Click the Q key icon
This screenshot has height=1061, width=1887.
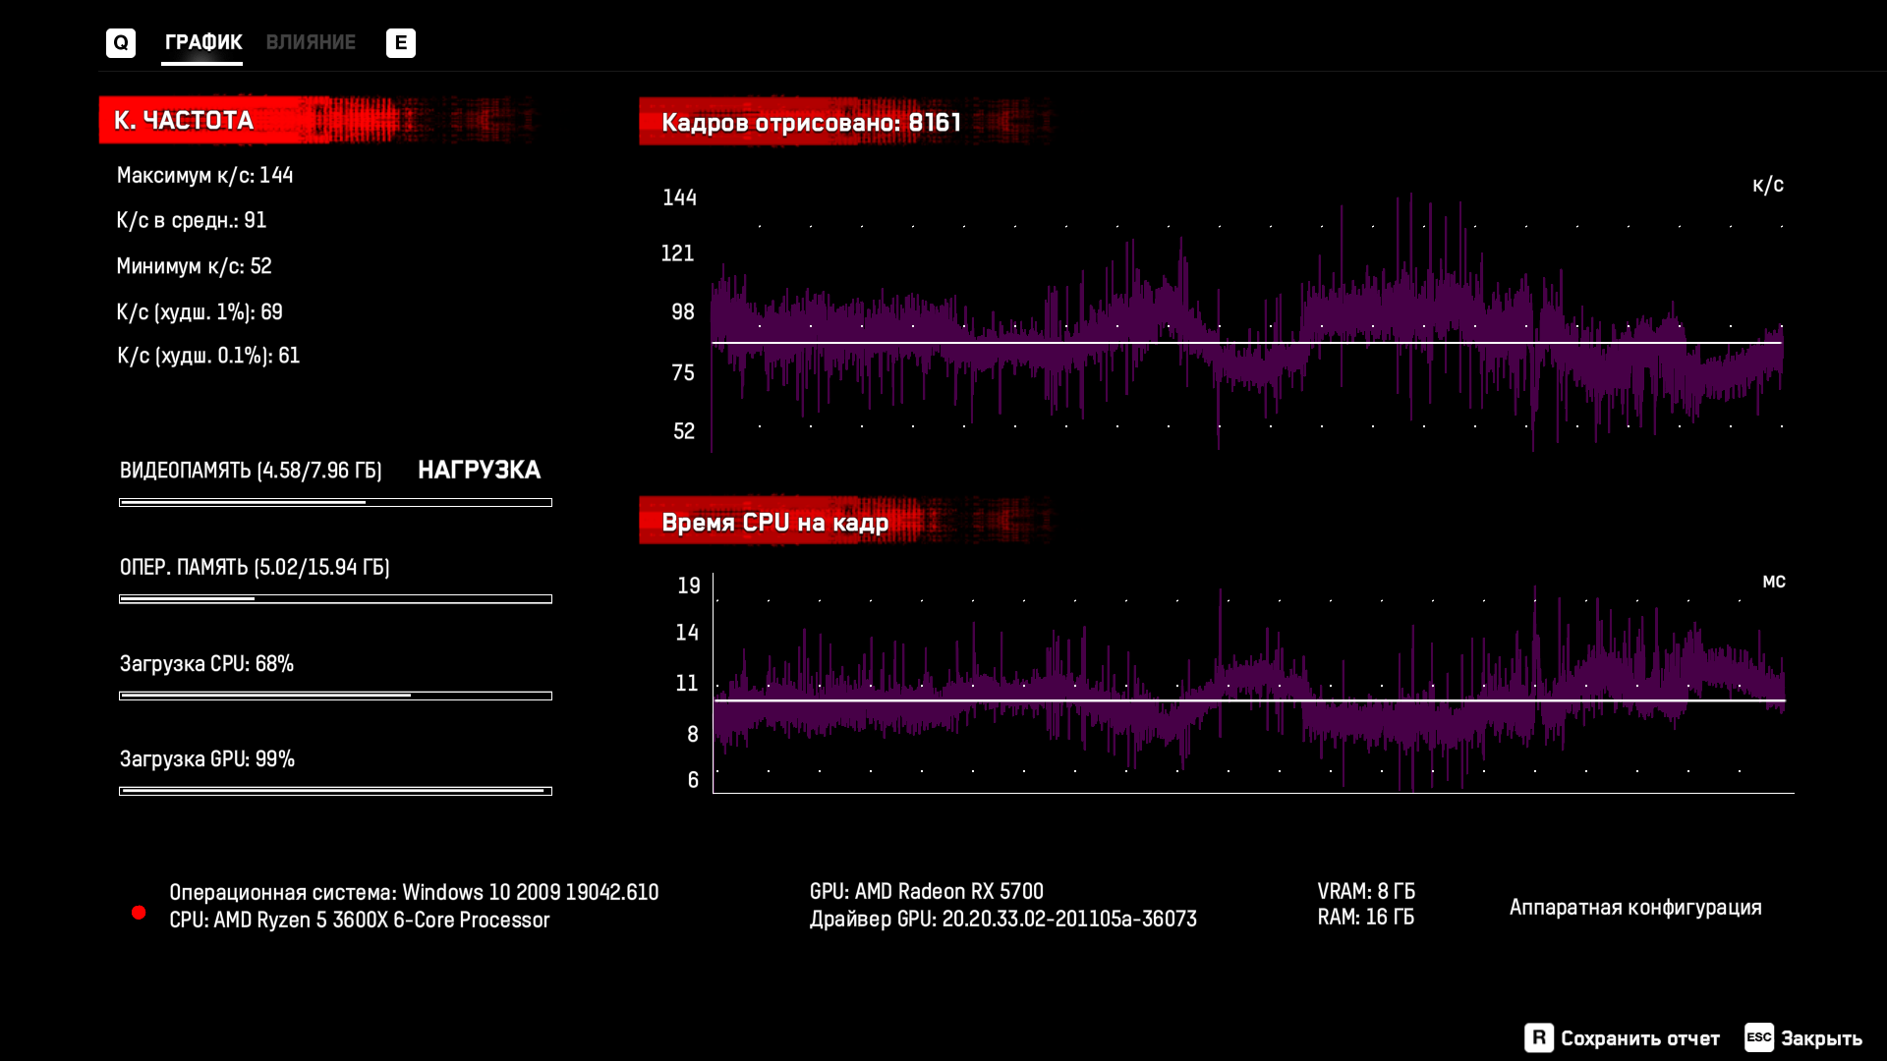click(120, 43)
